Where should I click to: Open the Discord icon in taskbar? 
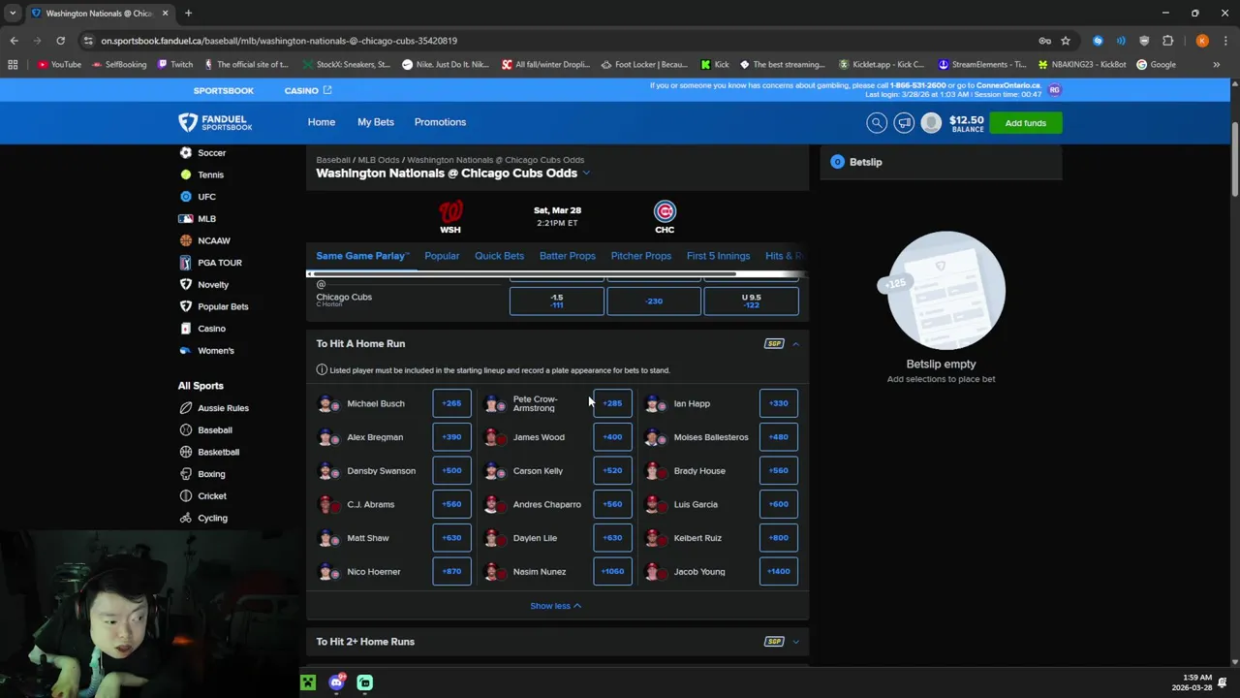[x=336, y=682]
